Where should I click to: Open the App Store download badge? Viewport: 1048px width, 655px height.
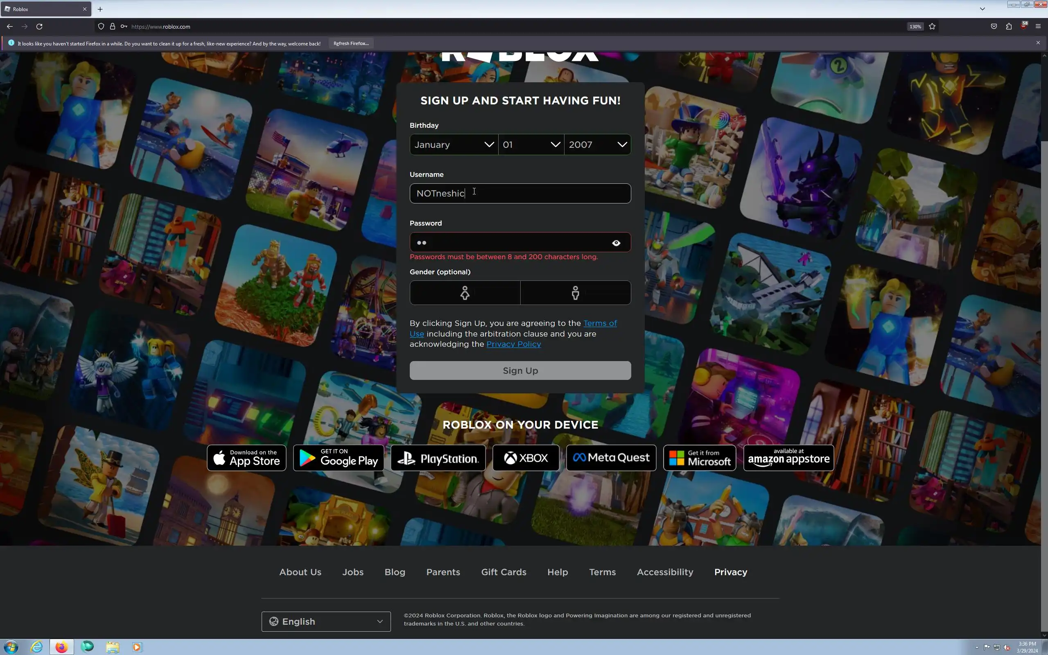[x=246, y=458]
